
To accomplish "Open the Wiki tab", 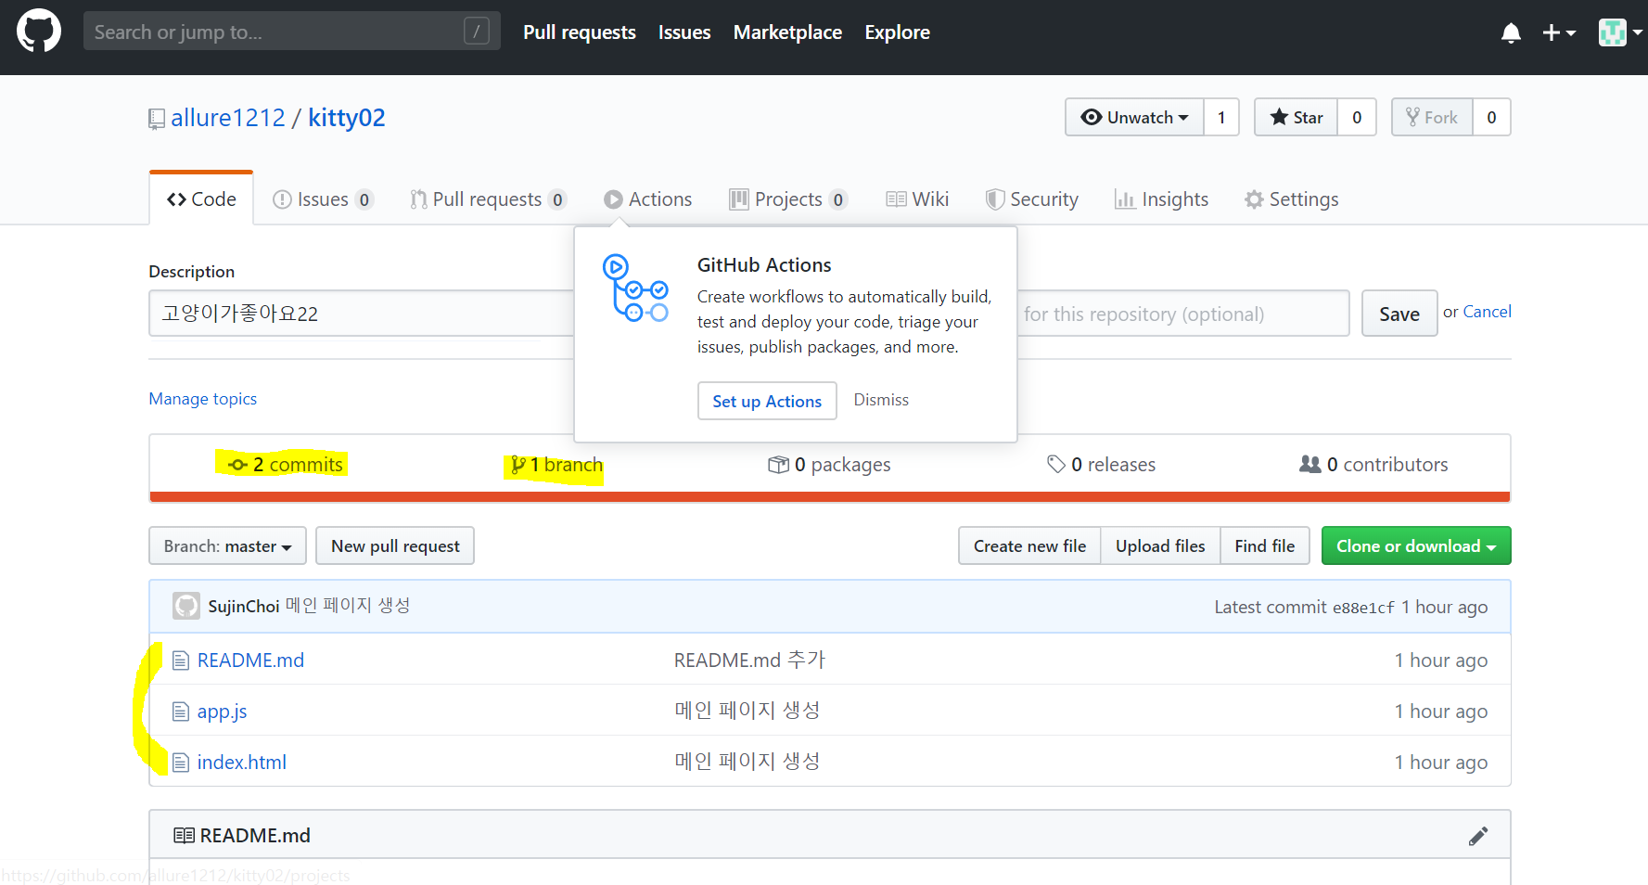I will coord(917,199).
